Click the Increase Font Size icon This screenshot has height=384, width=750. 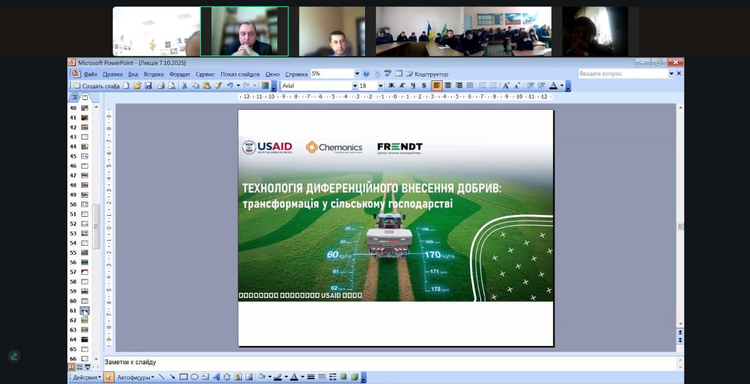(x=506, y=86)
